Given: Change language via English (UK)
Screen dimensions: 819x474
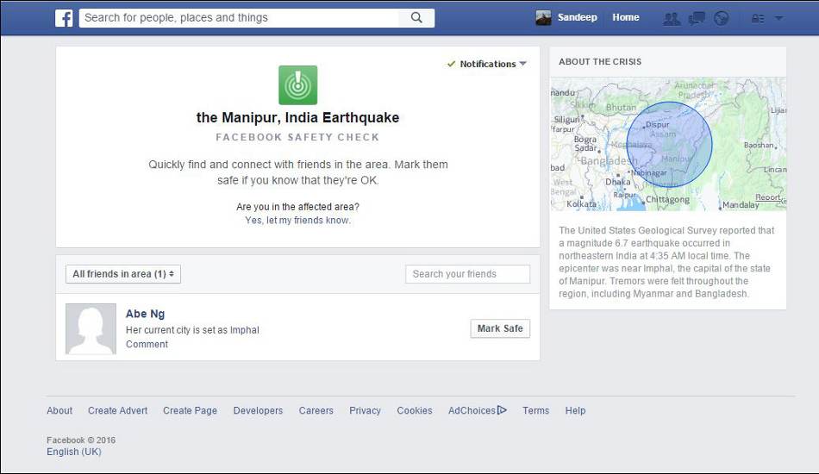Looking at the screenshot, I should click(x=74, y=452).
